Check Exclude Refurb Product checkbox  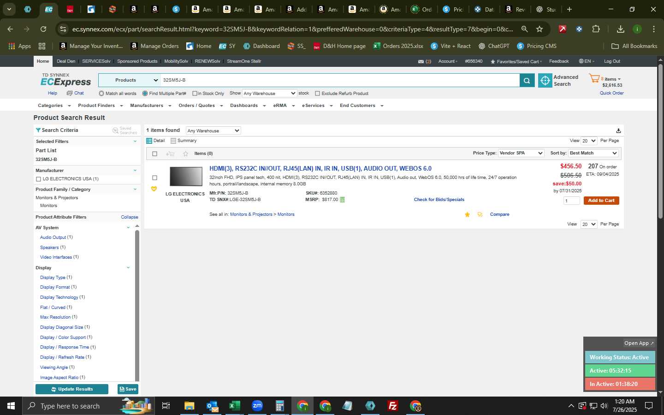[x=317, y=94]
